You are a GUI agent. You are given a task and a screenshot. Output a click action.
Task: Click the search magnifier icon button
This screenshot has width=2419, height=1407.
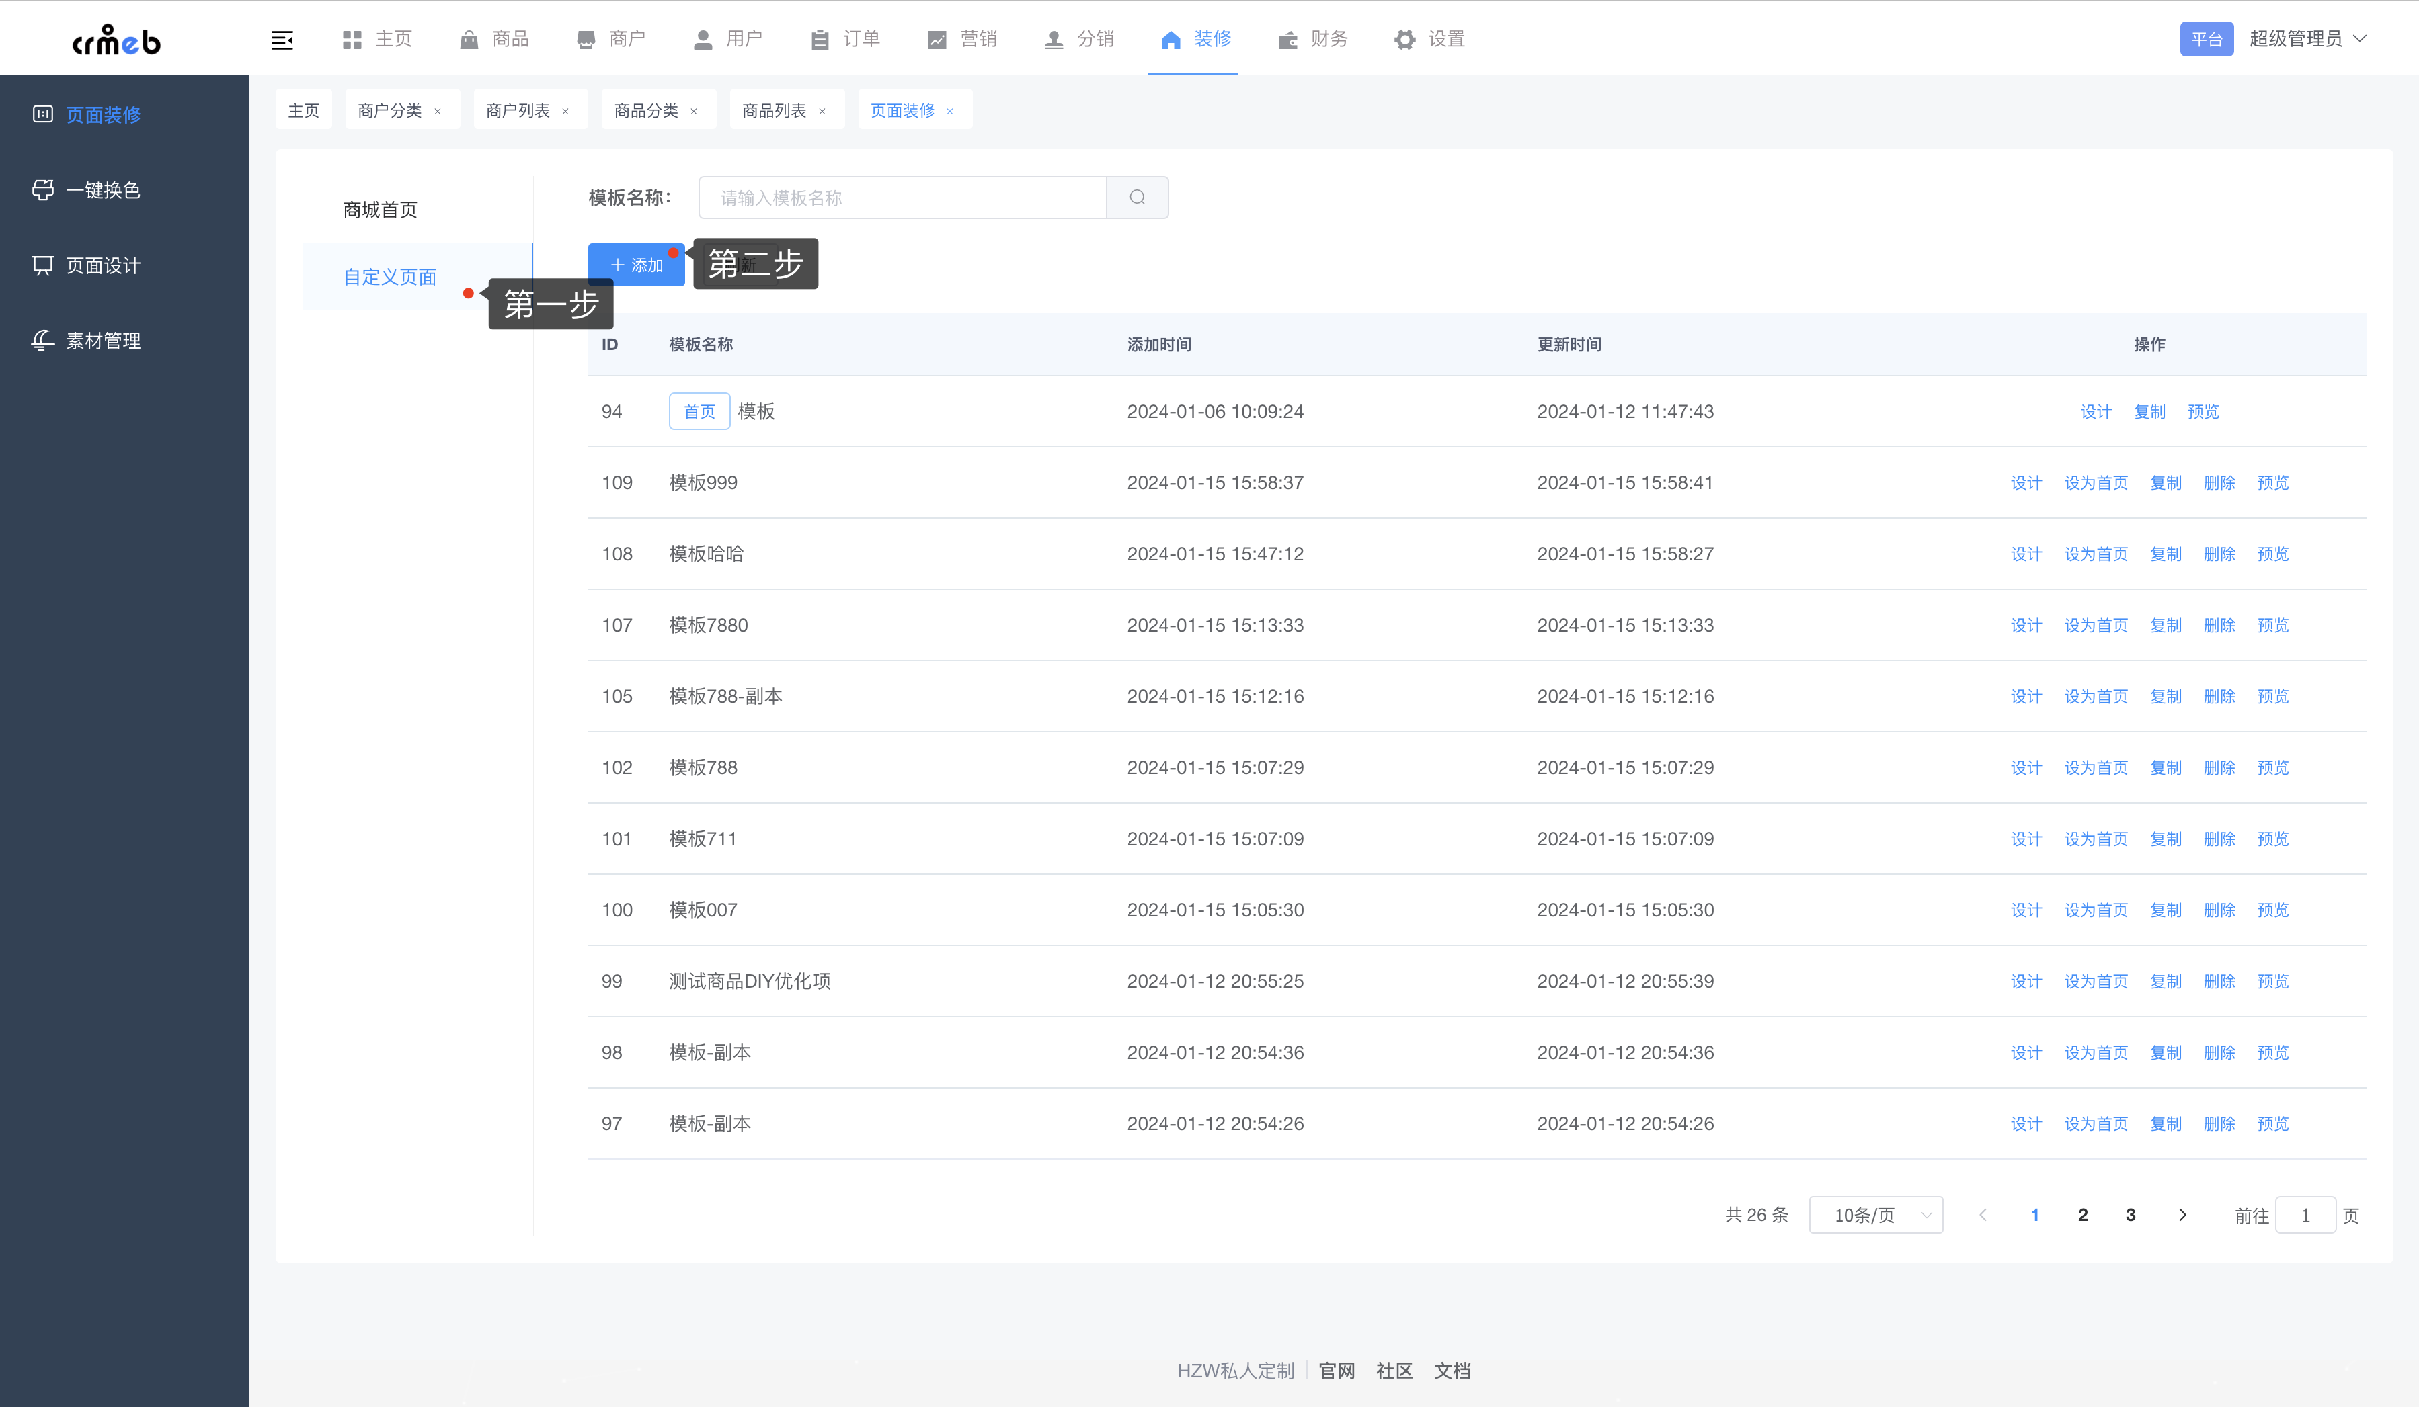pyautogui.click(x=1136, y=198)
